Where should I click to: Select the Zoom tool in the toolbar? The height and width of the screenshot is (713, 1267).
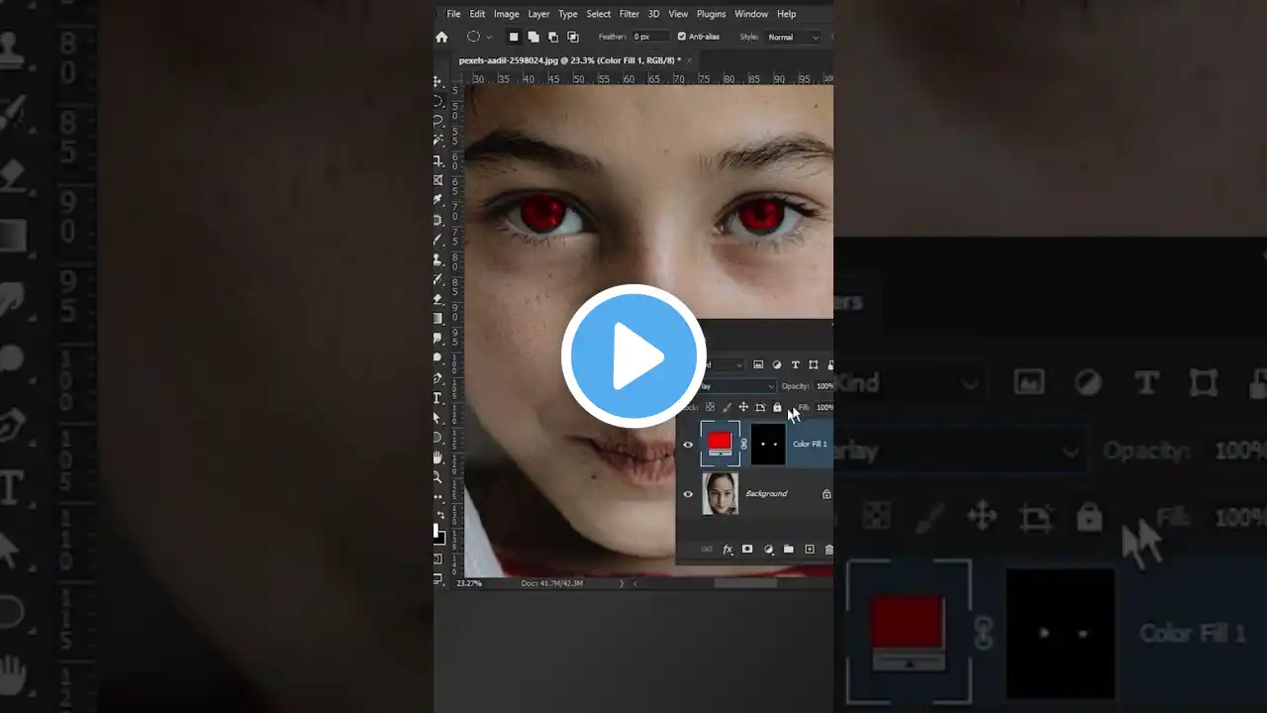pos(438,476)
